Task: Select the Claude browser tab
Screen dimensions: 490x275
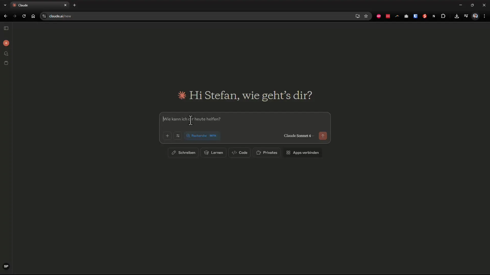Action: (40, 5)
